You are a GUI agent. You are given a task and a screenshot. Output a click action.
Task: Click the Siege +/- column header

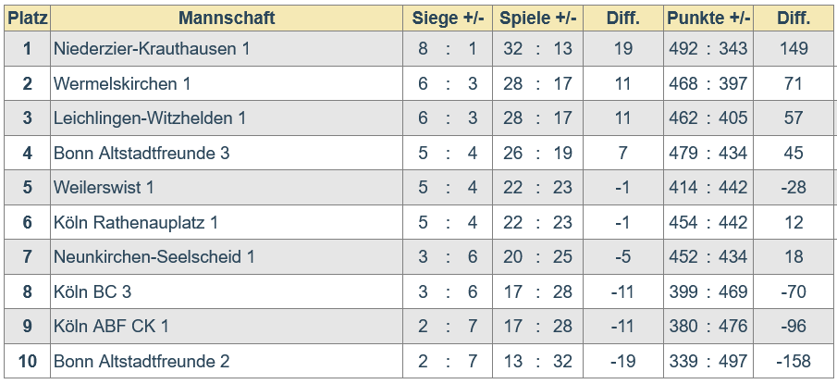tap(448, 19)
